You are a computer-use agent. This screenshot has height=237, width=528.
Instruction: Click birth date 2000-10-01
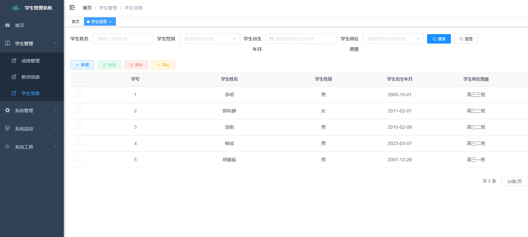coord(400,95)
